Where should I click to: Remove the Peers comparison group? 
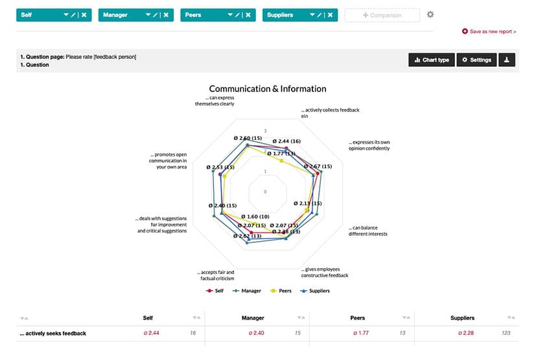tap(248, 15)
